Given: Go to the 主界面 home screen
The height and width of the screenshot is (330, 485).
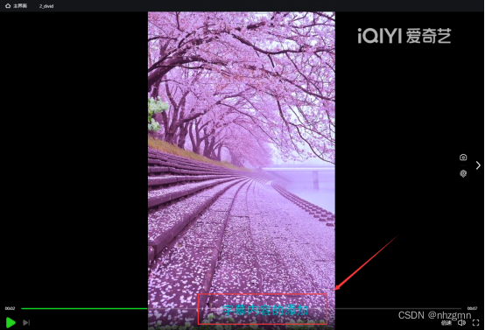Looking at the screenshot, I should tap(16, 6).
